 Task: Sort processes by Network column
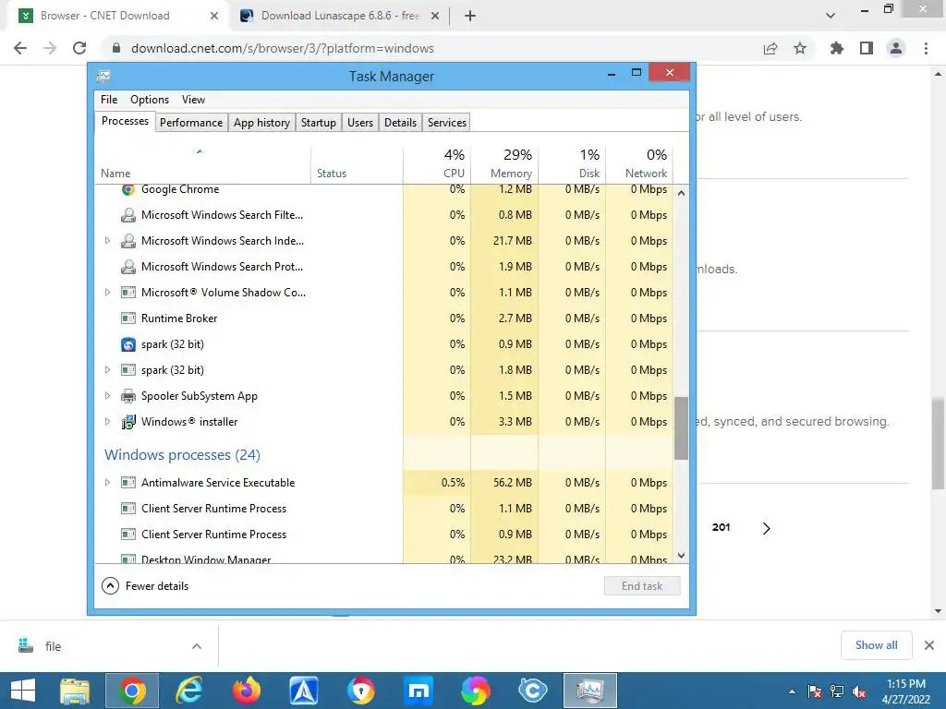point(639,164)
